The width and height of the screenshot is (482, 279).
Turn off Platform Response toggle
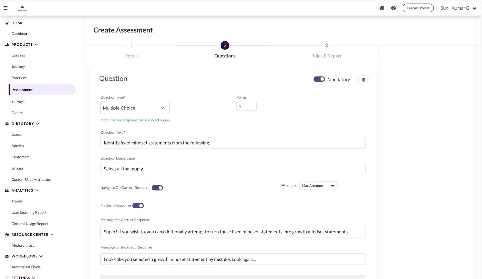click(x=138, y=206)
